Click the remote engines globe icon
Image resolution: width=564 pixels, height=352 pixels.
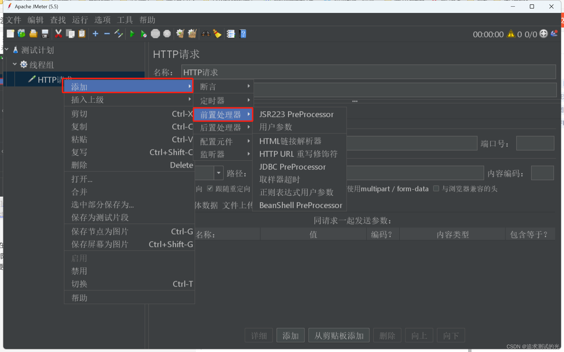point(543,34)
